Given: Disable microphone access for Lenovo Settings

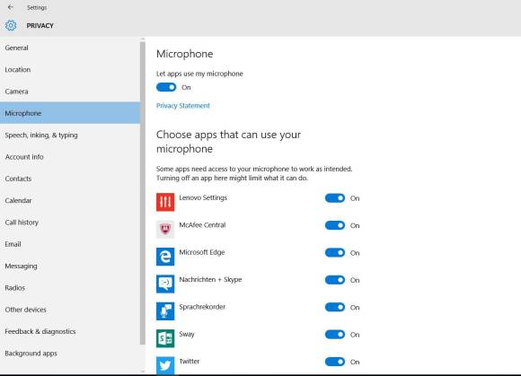Looking at the screenshot, I should point(335,198).
